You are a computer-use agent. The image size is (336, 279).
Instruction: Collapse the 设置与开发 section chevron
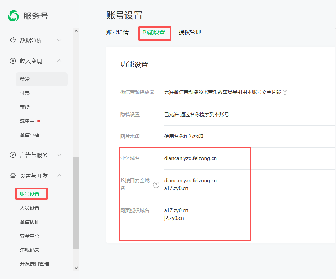[59, 176]
